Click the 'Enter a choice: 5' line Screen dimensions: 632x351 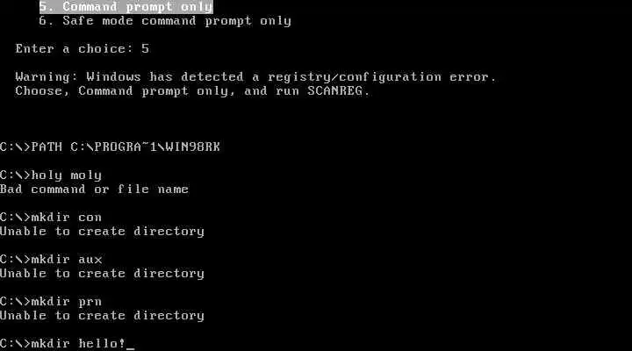[83, 49]
